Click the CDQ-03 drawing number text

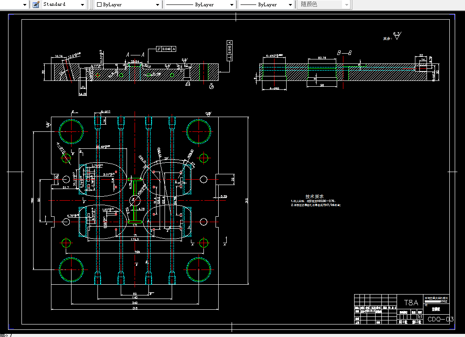coord(440,319)
